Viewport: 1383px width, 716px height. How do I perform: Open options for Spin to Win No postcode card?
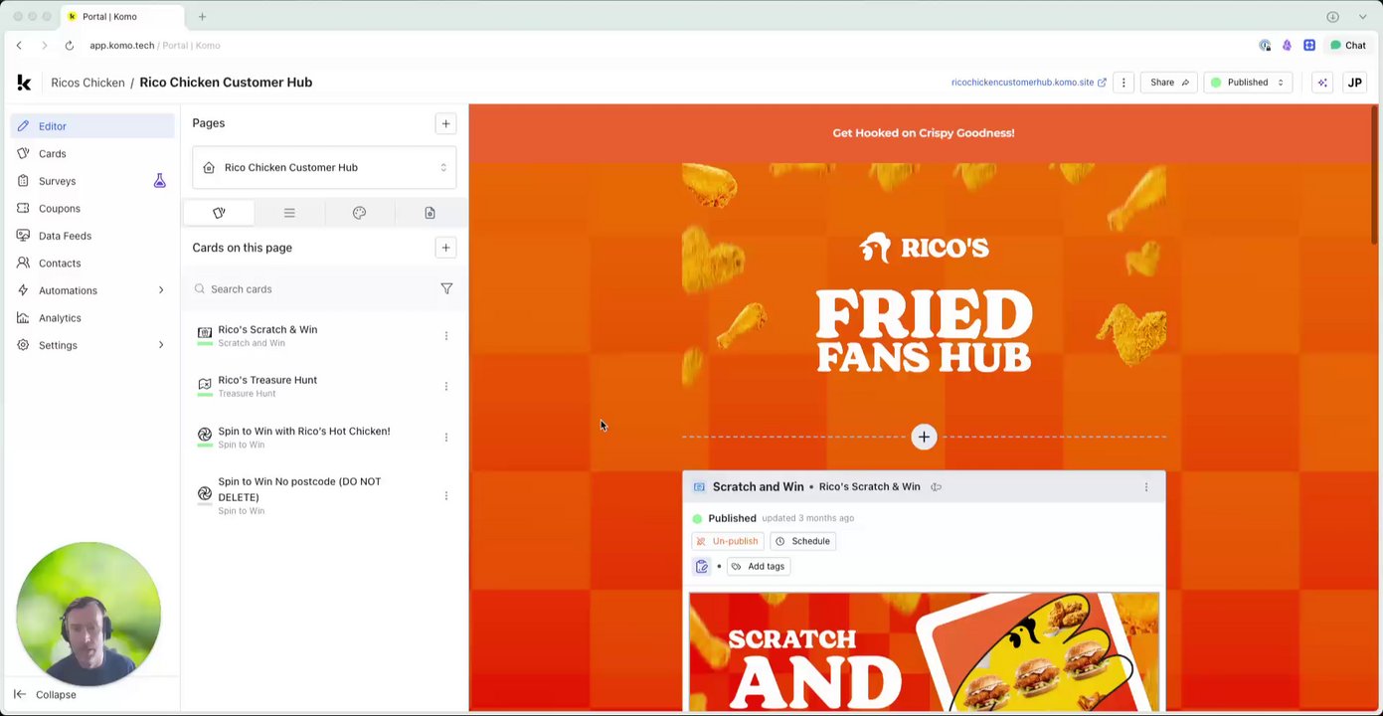[x=445, y=495]
